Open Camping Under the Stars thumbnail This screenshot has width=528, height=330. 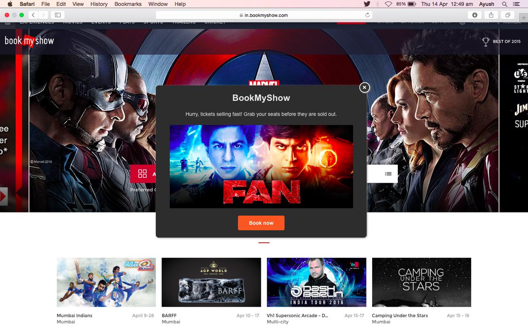422,282
